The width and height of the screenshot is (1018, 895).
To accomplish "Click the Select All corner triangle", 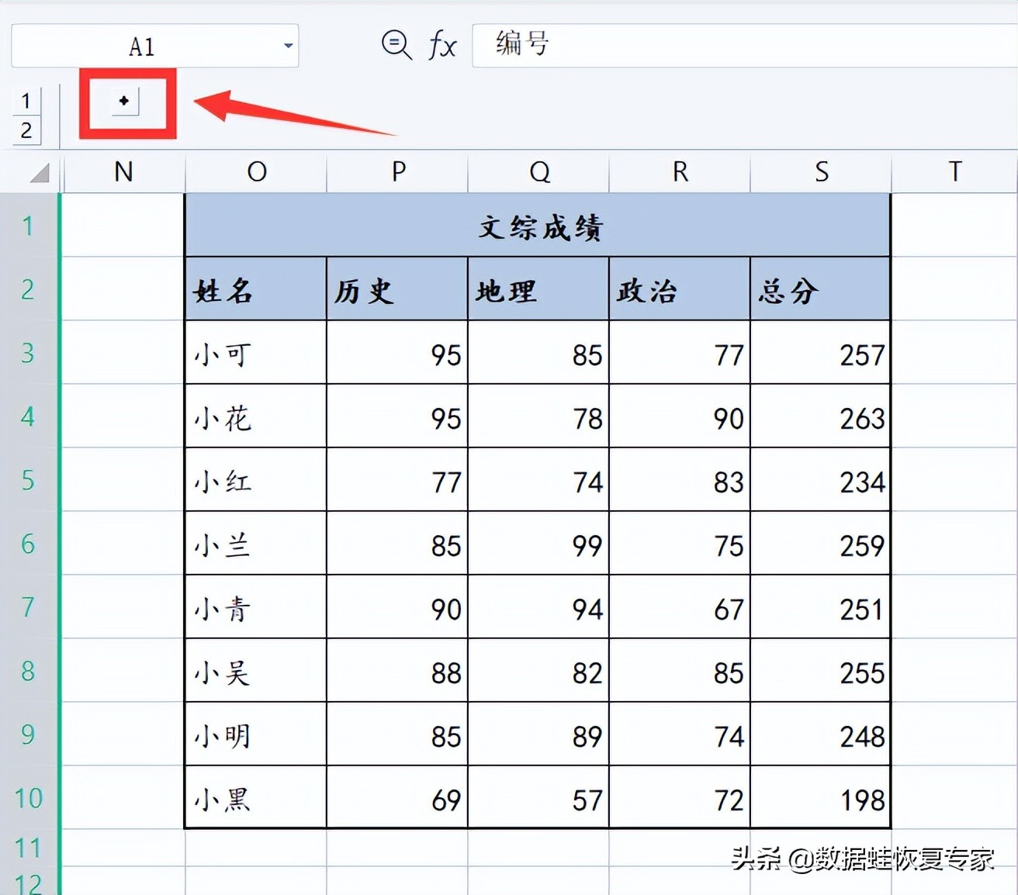I will point(39,172).
